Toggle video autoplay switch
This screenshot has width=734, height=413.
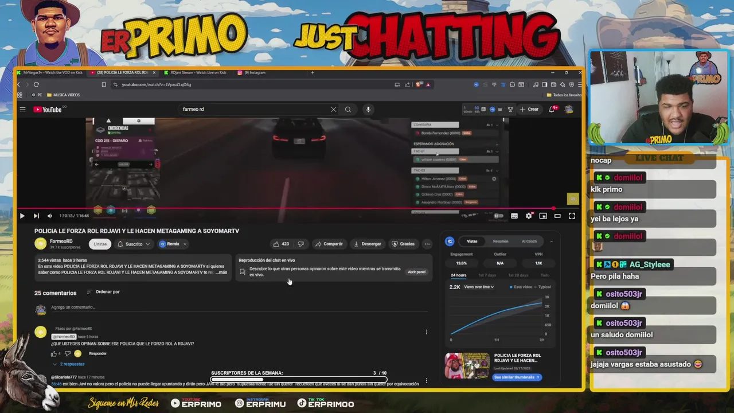(x=499, y=216)
